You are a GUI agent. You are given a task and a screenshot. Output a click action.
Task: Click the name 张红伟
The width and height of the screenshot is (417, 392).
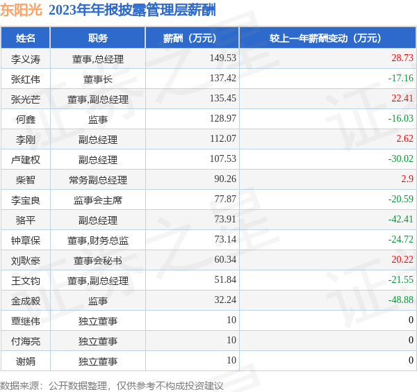coord(26,79)
